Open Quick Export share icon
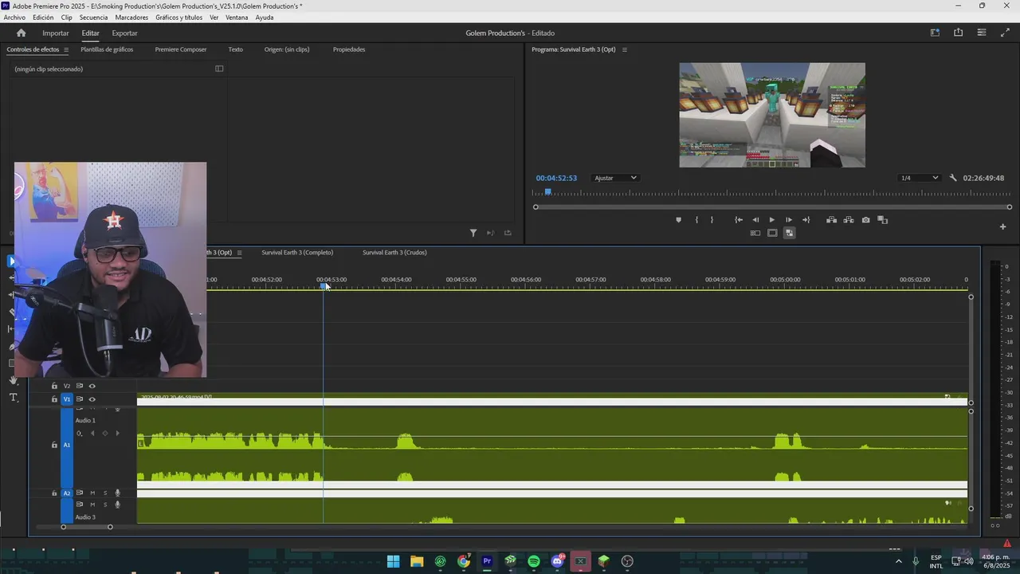This screenshot has width=1020, height=574. [958, 33]
